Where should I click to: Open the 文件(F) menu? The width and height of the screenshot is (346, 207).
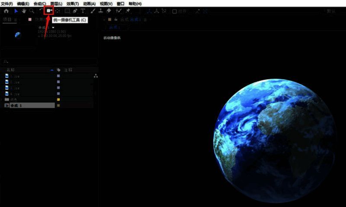(7, 3)
